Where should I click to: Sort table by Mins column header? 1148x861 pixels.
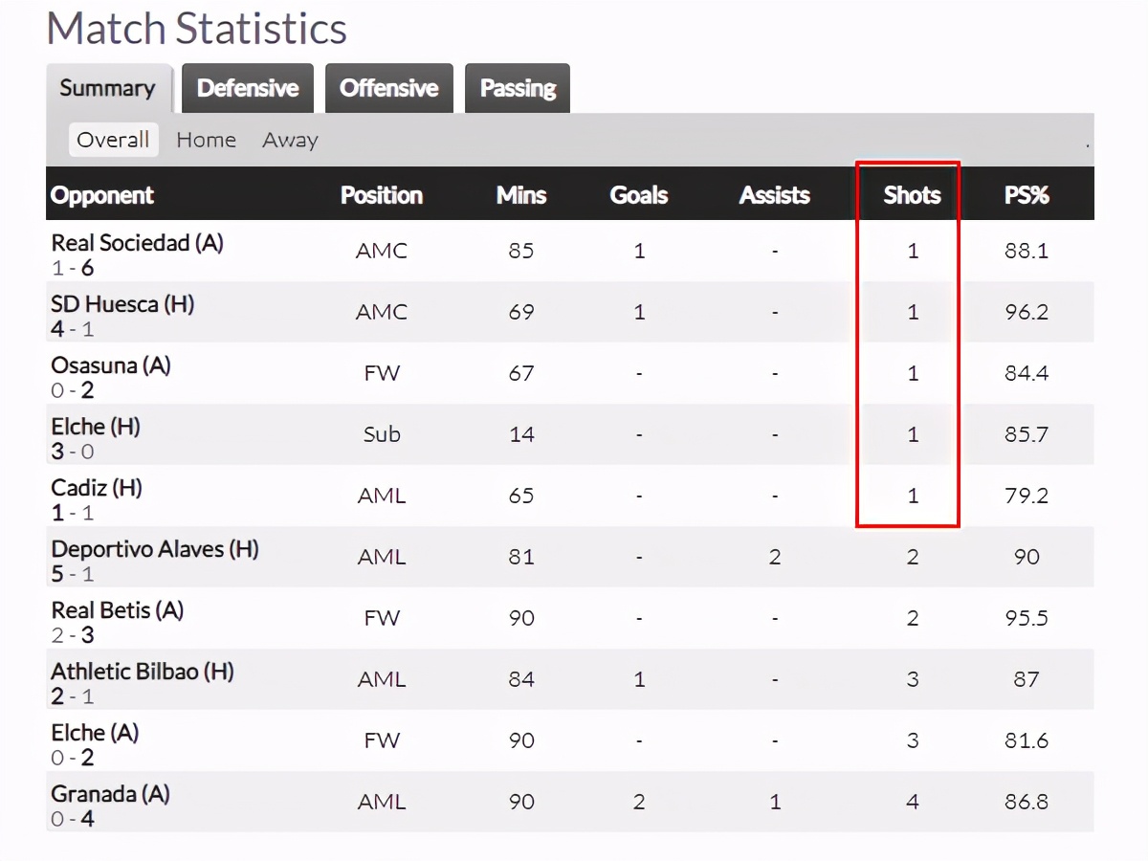coord(521,195)
